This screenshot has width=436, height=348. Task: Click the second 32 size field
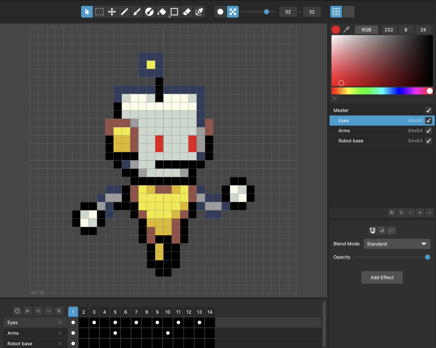click(x=312, y=12)
